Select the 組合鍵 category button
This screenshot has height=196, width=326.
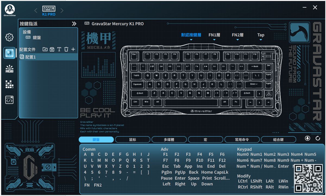[278, 140]
